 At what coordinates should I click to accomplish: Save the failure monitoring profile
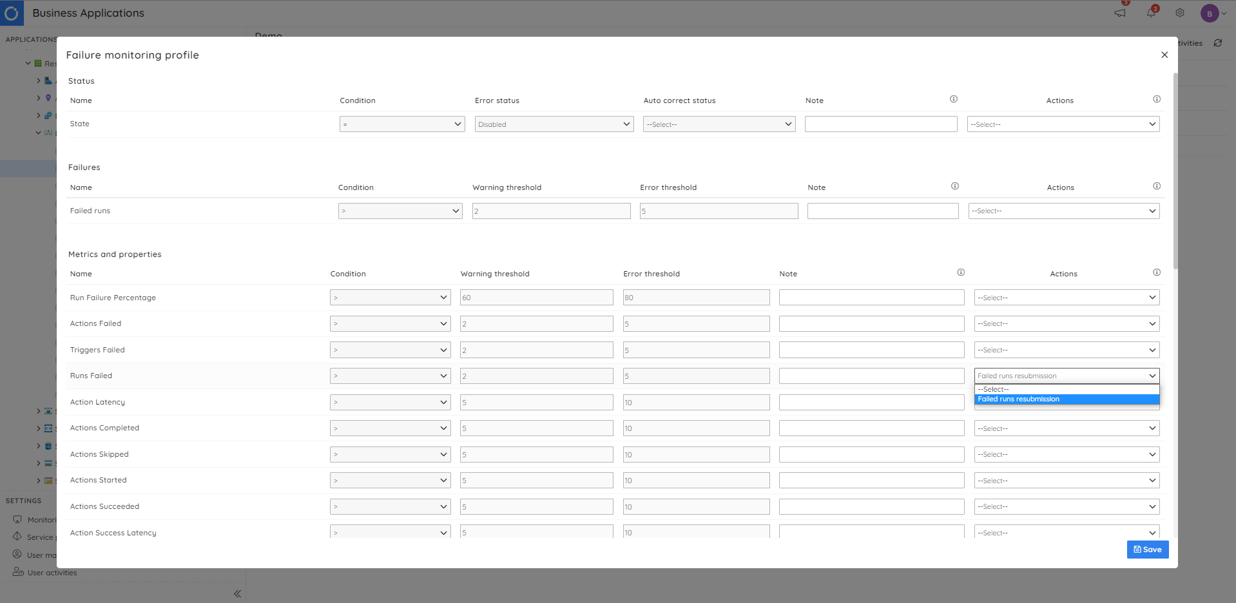(1147, 550)
